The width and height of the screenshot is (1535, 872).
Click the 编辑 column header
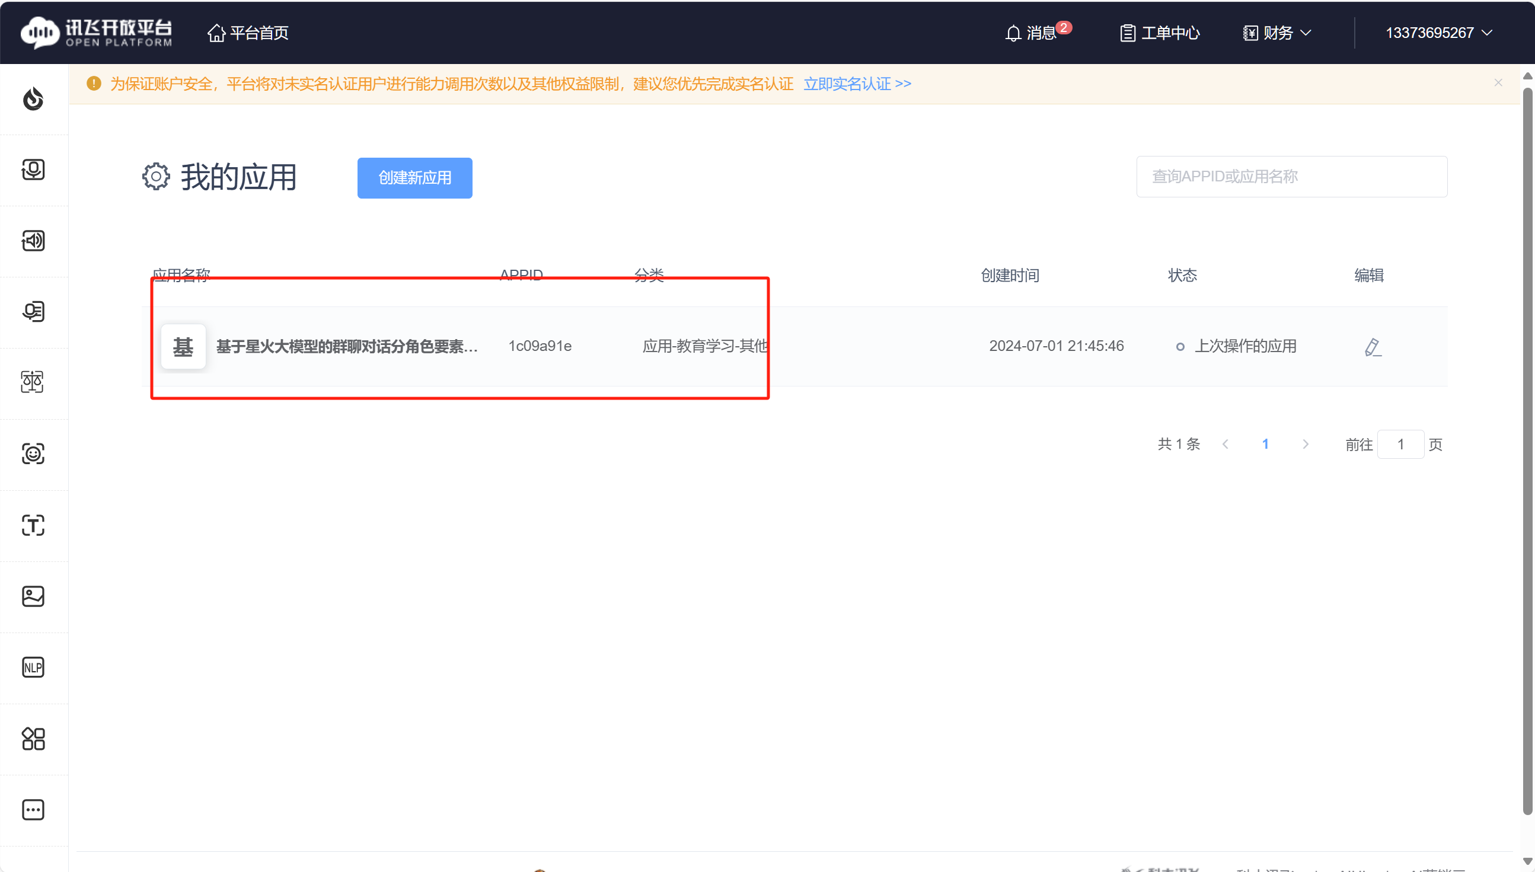pyautogui.click(x=1369, y=275)
